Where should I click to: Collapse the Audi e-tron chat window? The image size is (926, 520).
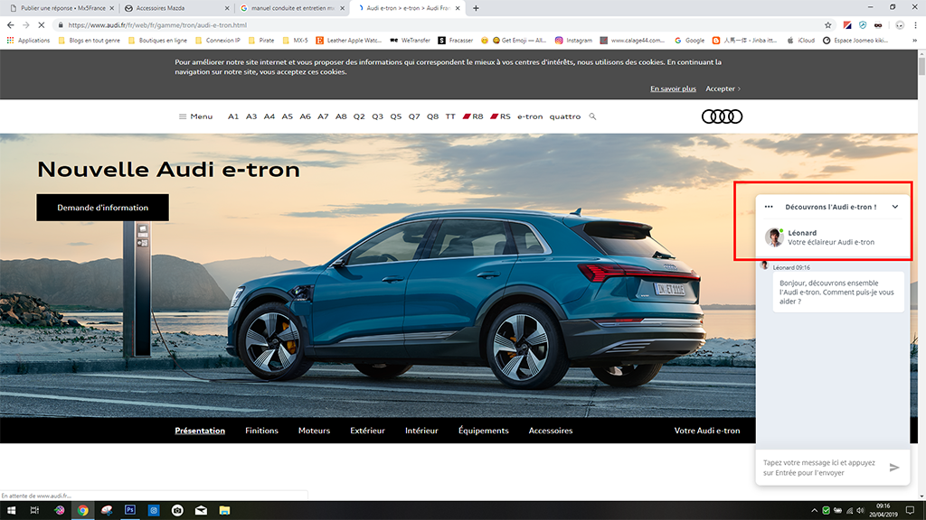point(895,207)
